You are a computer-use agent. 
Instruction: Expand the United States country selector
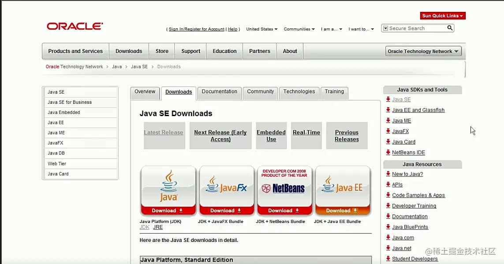tap(261, 29)
